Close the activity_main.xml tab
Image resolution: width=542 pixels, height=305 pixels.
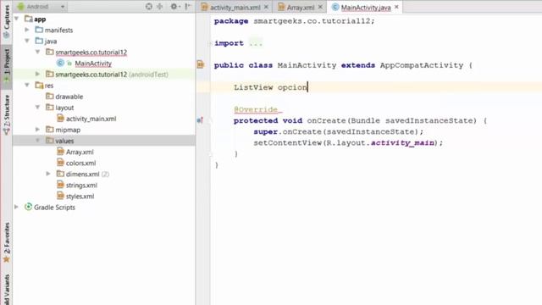pos(266,7)
